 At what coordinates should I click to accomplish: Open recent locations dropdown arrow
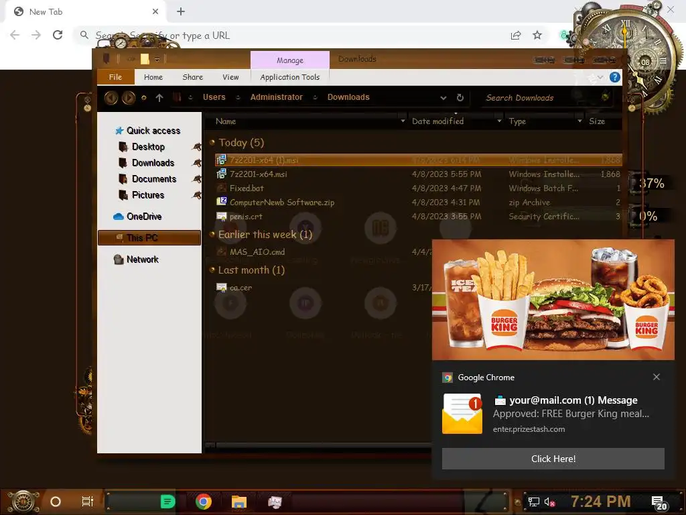[x=143, y=98]
